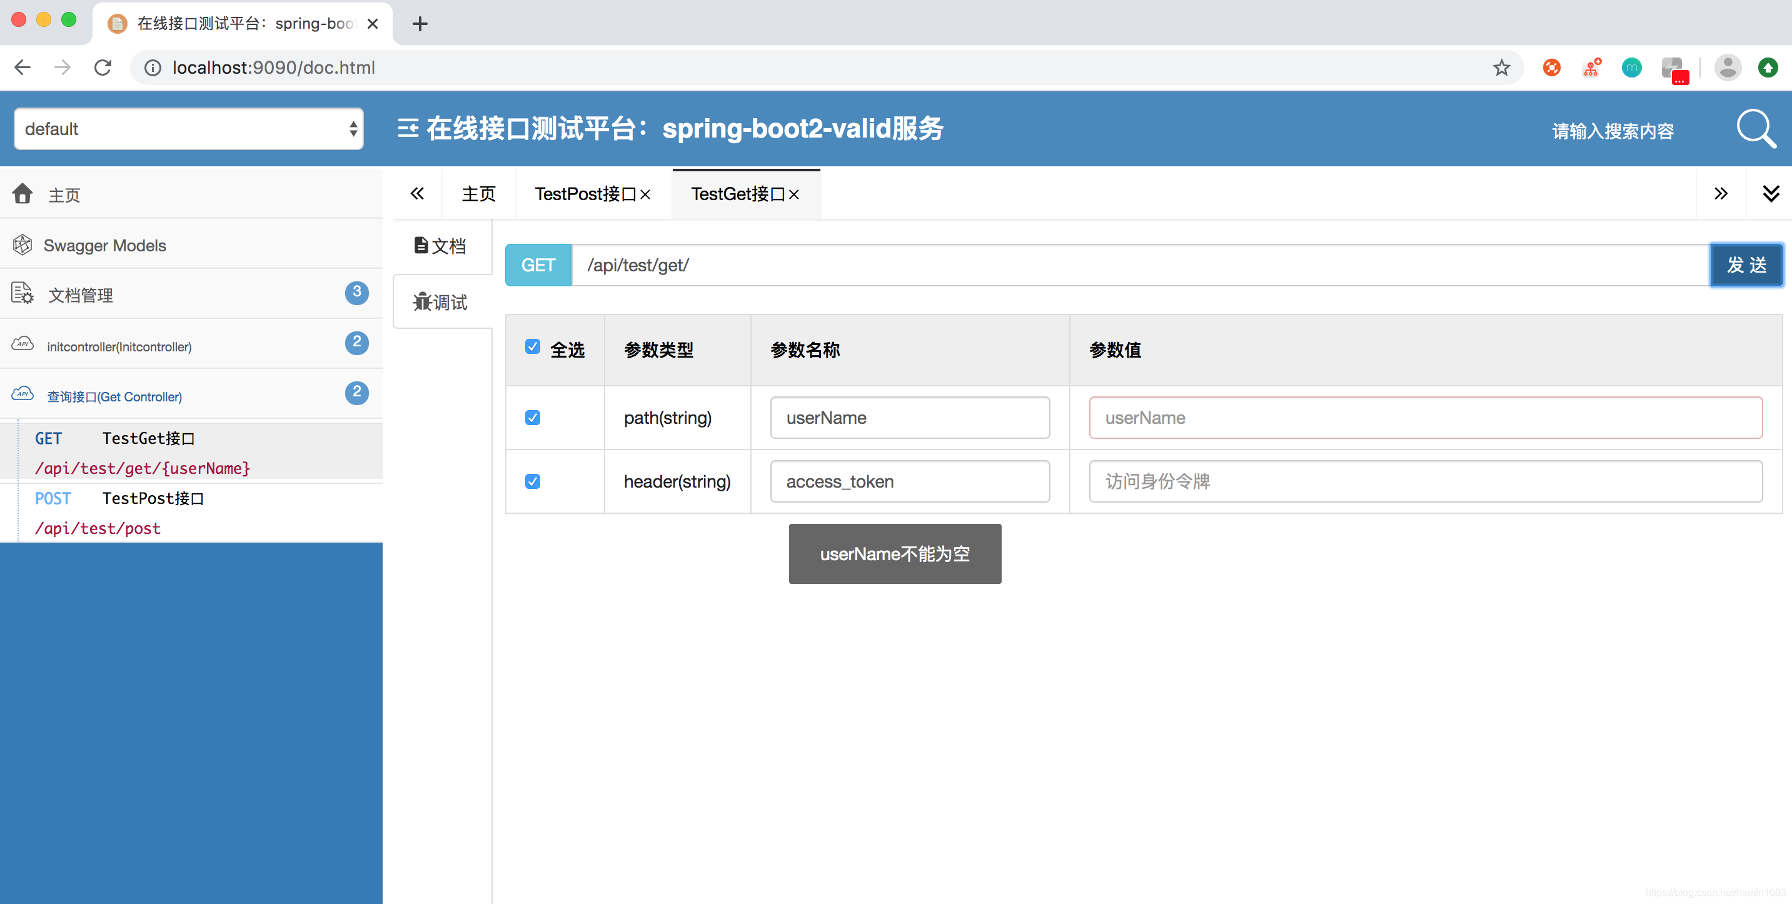
Task: Open Swagger Models via its cube icon
Action: [x=23, y=245]
